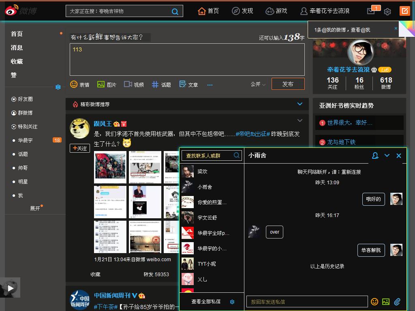Open the 首页 home tab in top navigation
415x311 pixels.
tap(208, 11)
